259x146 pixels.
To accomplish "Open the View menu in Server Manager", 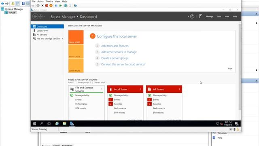I will (x=227, y=17).
